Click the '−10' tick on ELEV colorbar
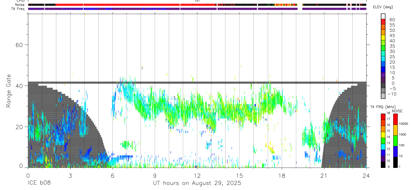The height and width of the screenshot is (190, 412). pyautogui.click(x=391, y=94)
